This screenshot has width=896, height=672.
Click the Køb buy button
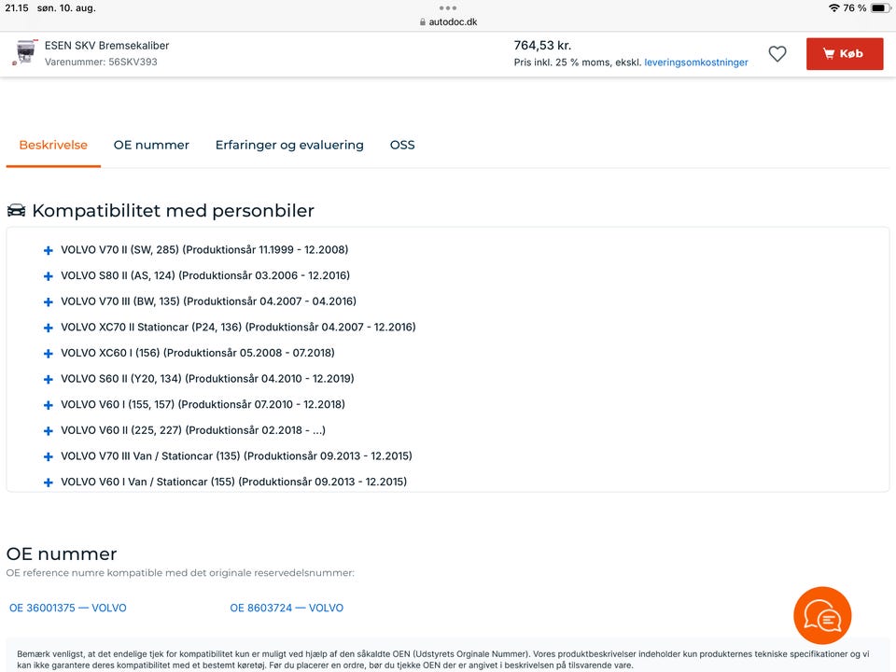pyautogui.click(x=844, y=54)
